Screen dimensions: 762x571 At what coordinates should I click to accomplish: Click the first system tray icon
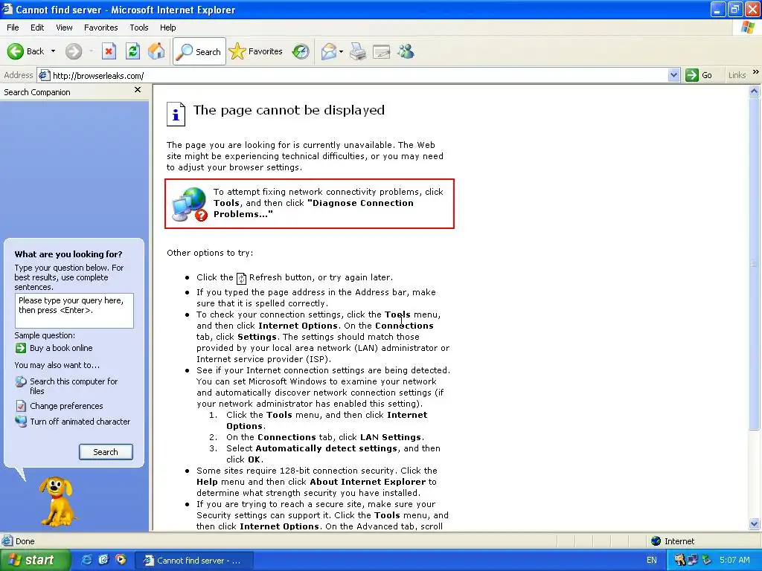click(679, 560)
